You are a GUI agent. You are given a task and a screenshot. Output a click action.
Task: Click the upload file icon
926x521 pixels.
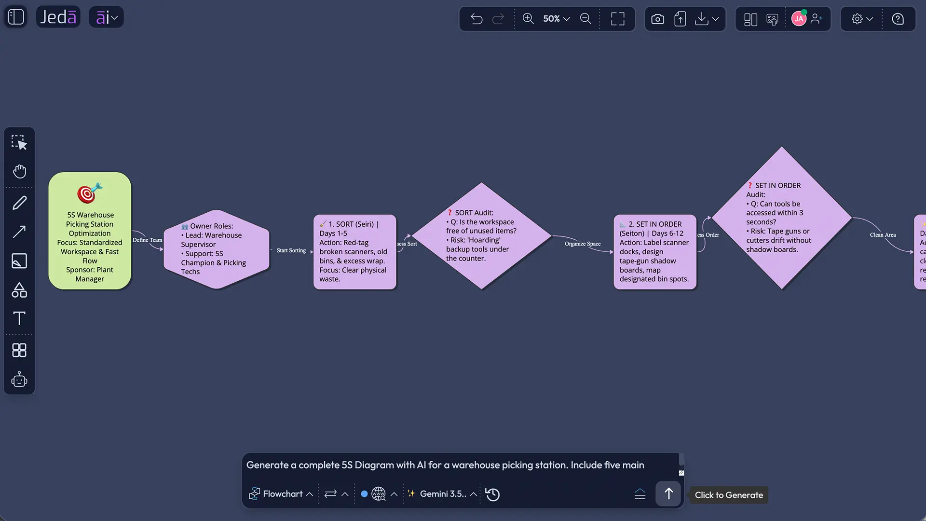680,19
